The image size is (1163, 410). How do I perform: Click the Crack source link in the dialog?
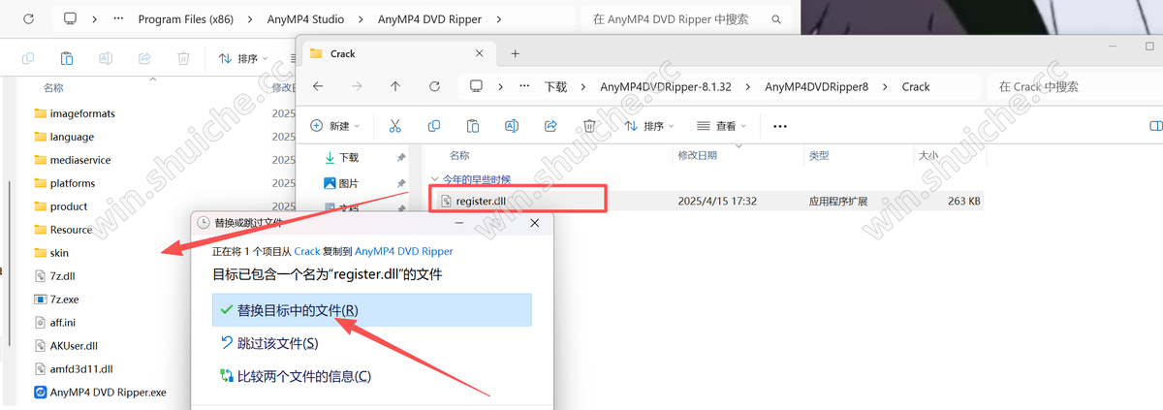click(307, 250)
